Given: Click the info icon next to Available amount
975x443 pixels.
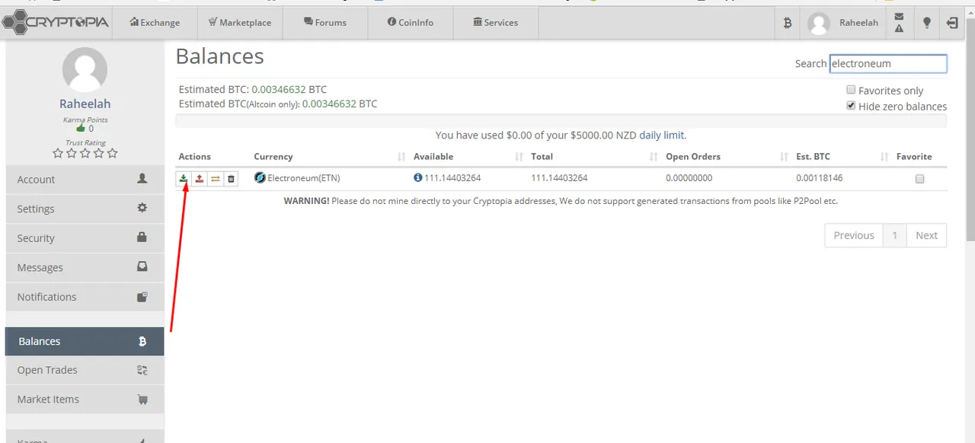Looking at the screenshot, I should (417, 178).
